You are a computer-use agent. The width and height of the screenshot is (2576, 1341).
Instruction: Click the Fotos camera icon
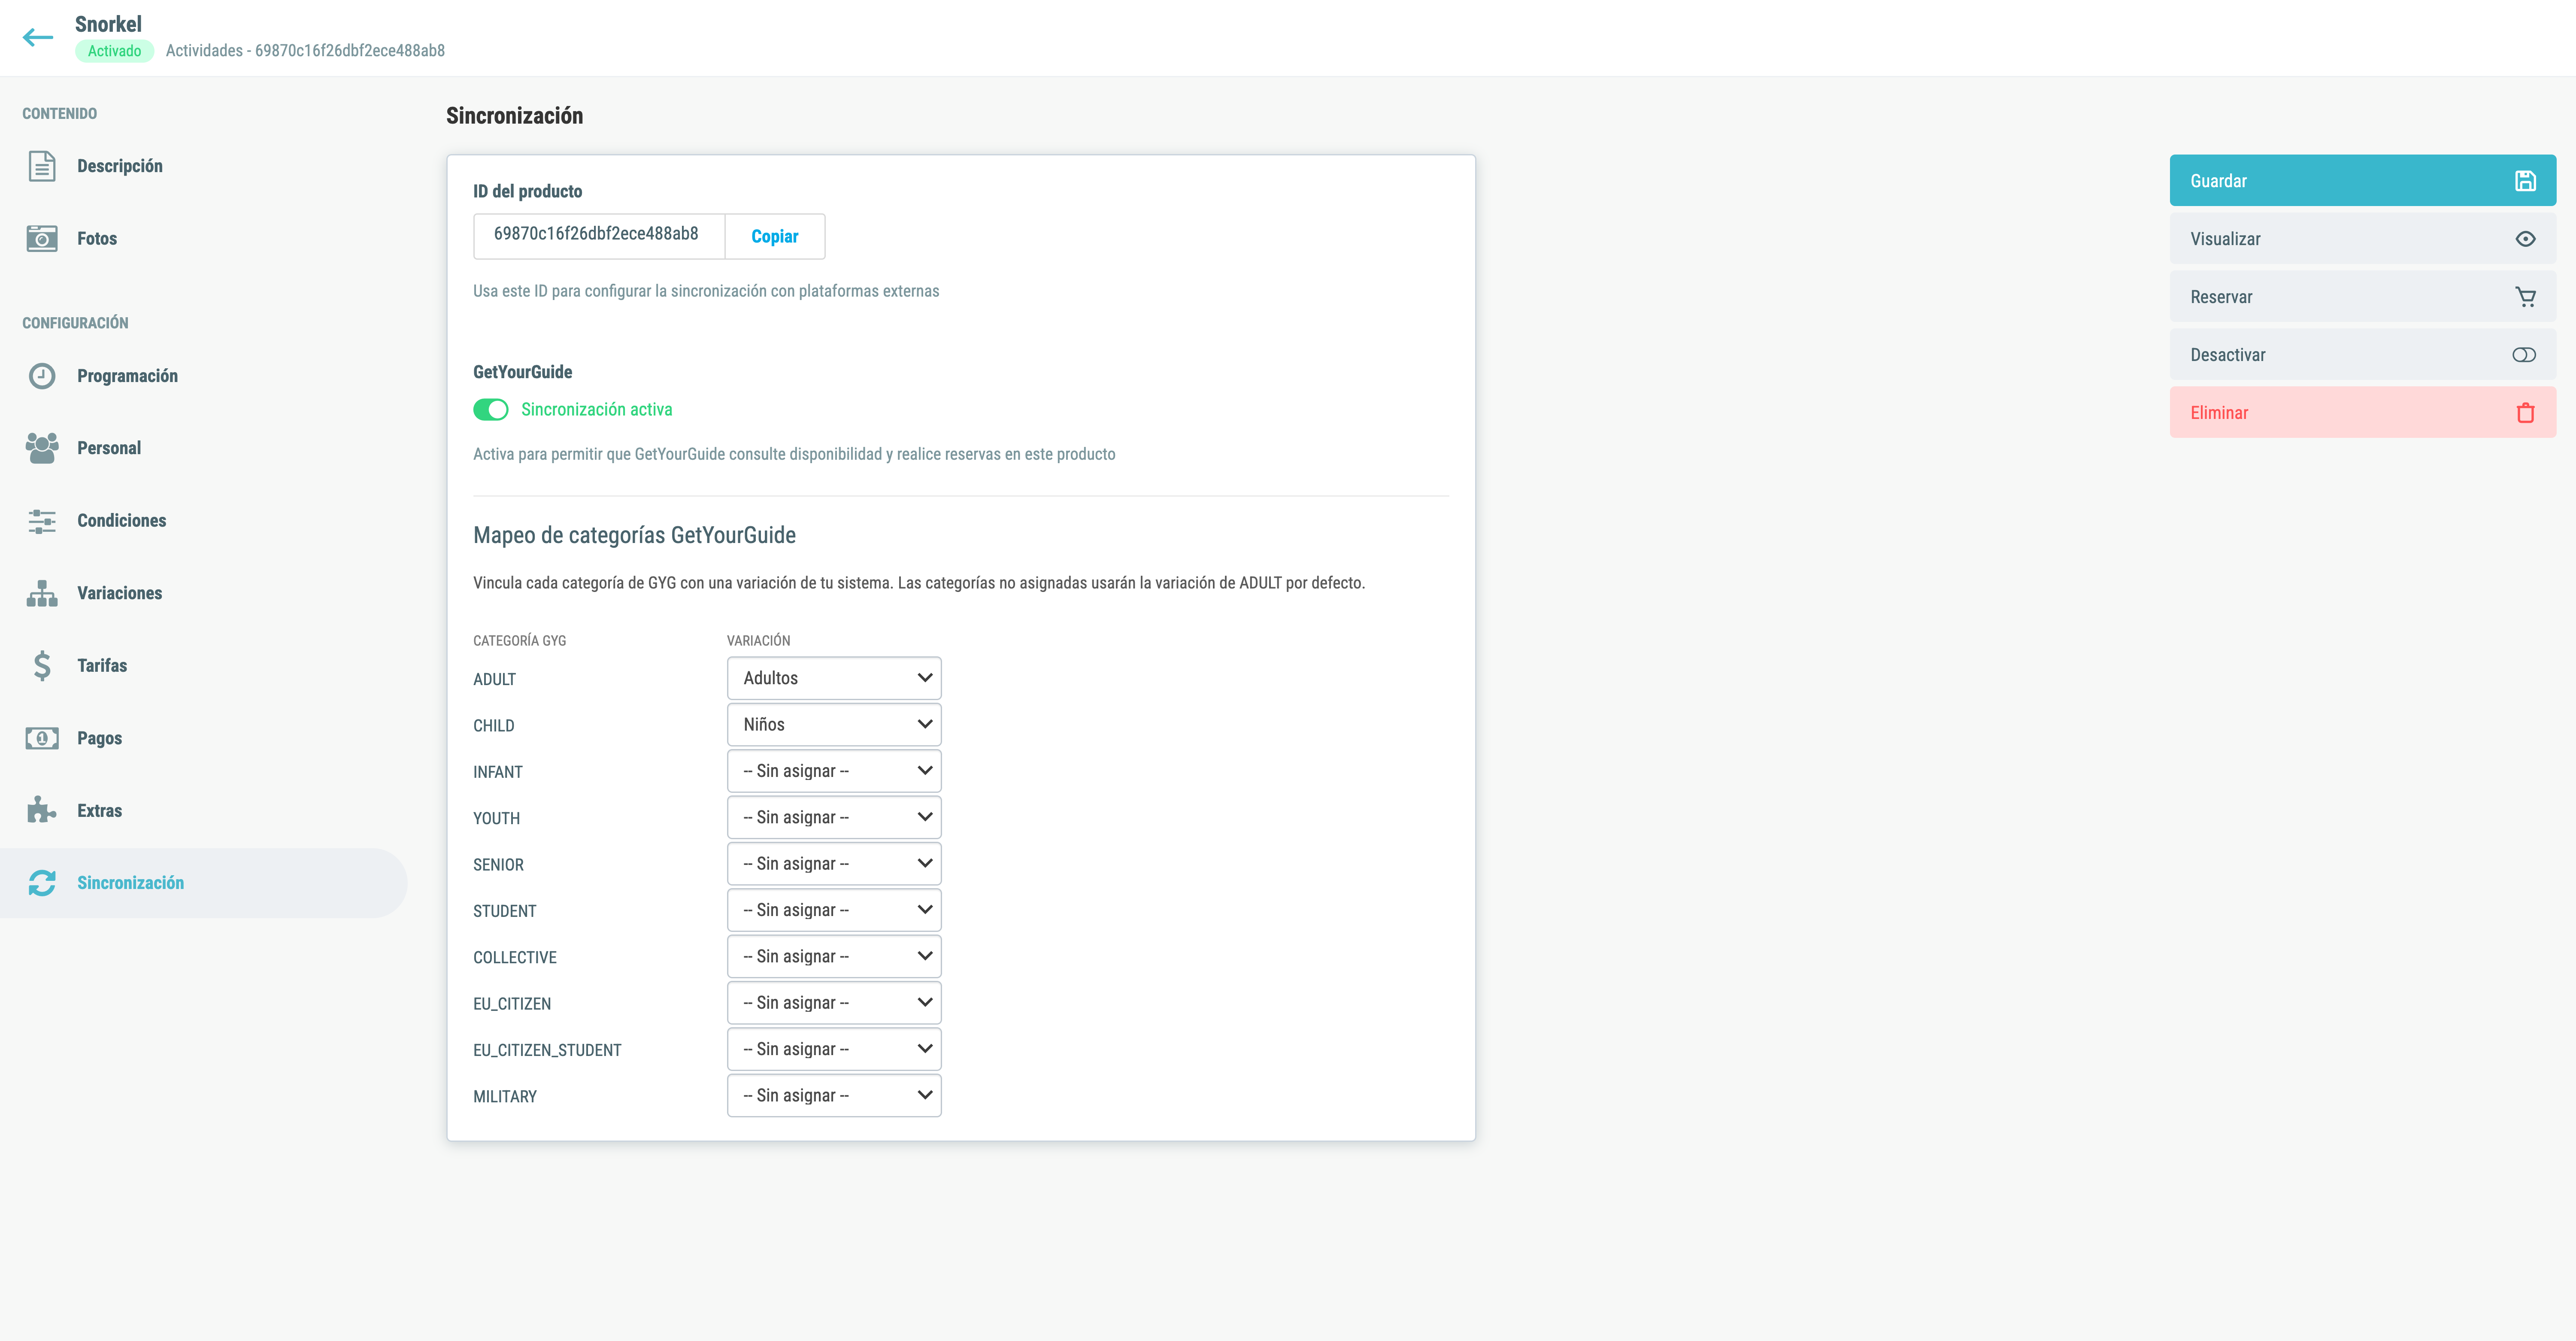[x=42, y=238]
